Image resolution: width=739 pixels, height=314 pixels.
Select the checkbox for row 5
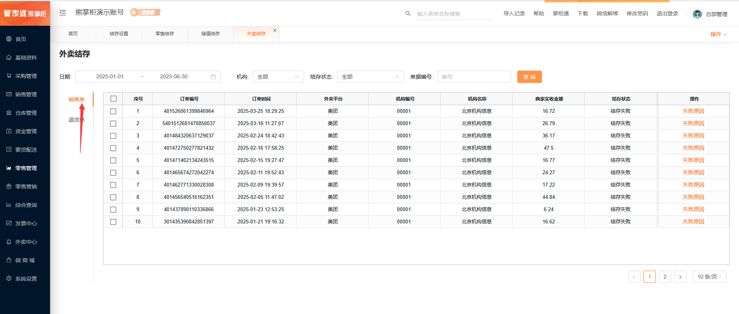(x=113, y=160)
